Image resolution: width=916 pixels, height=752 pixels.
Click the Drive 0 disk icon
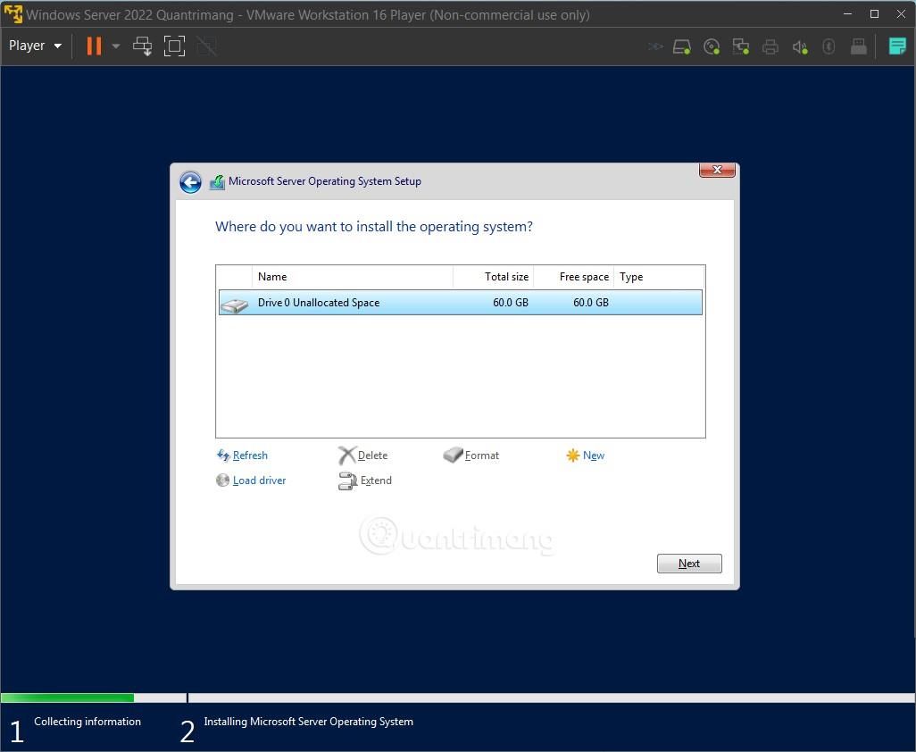click(234, 305)
